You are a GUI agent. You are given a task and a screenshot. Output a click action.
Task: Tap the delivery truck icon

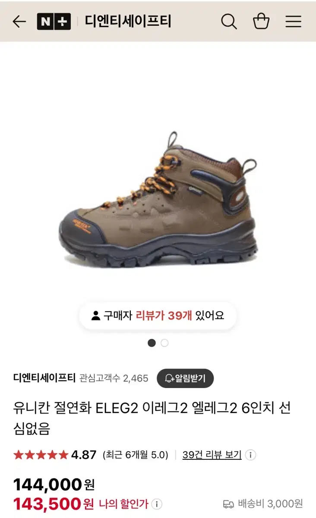tap(228, 504)
